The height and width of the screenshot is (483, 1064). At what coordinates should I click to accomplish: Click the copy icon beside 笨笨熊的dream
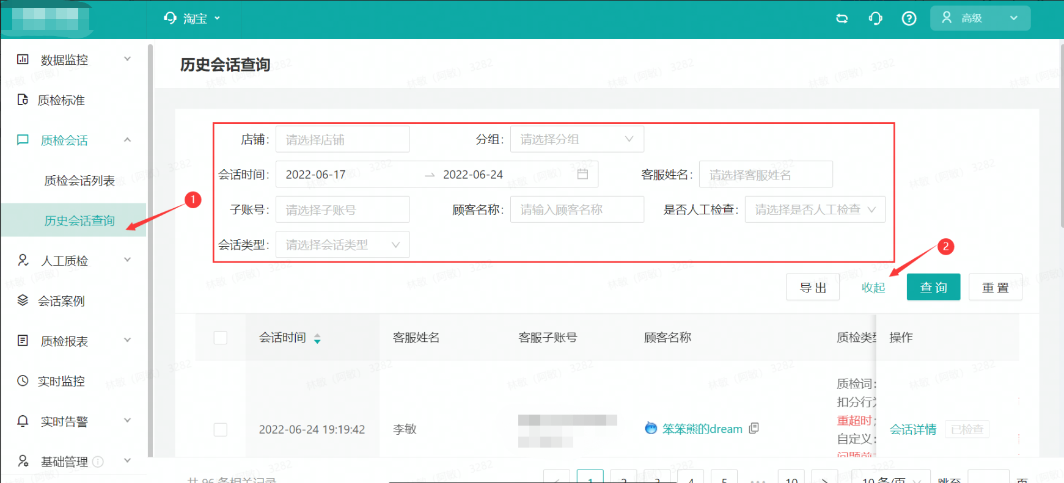[754, 428]
